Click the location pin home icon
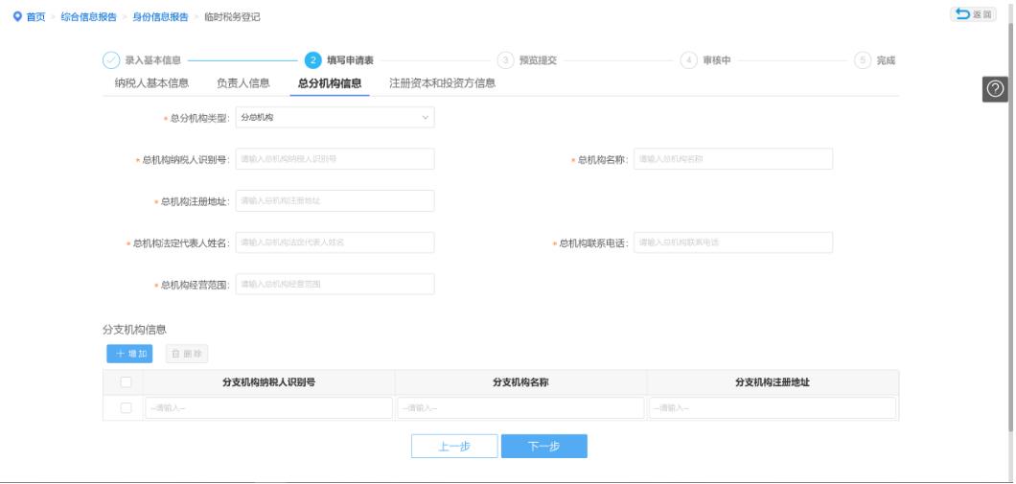The image size is (1016, 484). tap(15, 17)
